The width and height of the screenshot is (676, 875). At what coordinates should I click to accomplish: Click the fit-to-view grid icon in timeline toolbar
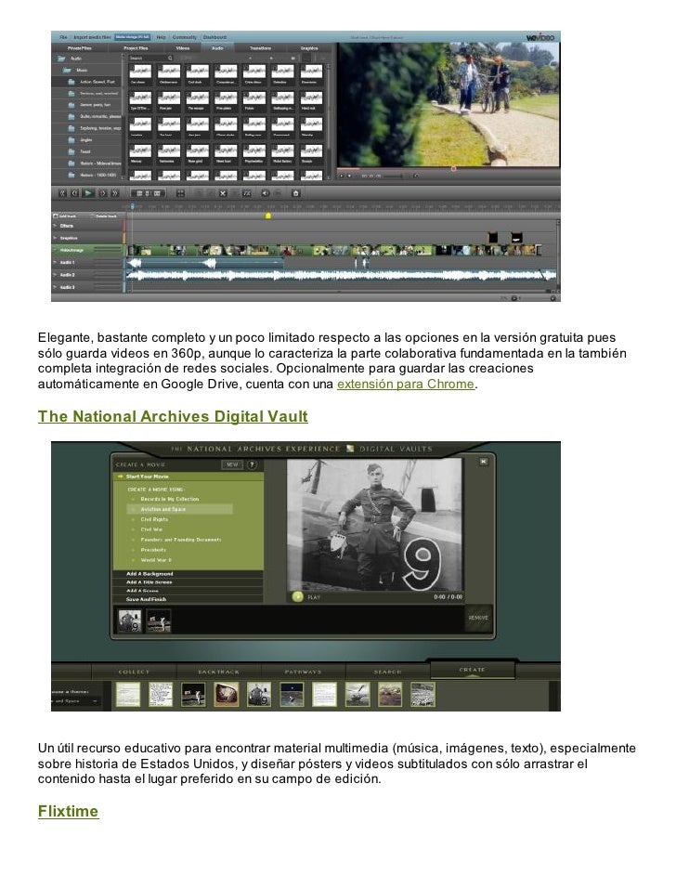tap(180, 193)
